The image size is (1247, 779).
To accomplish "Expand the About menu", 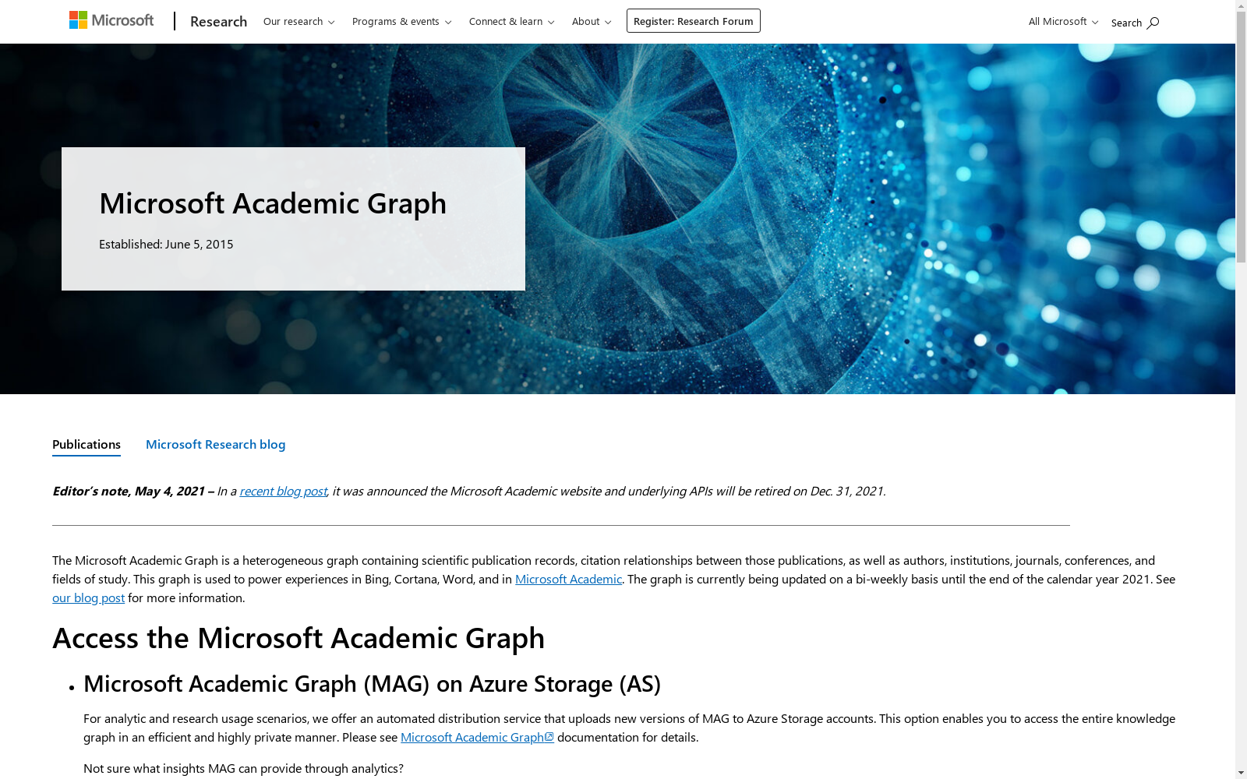I will (592, 21).
